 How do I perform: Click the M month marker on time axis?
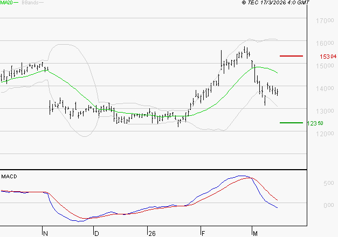pos(255,233)
